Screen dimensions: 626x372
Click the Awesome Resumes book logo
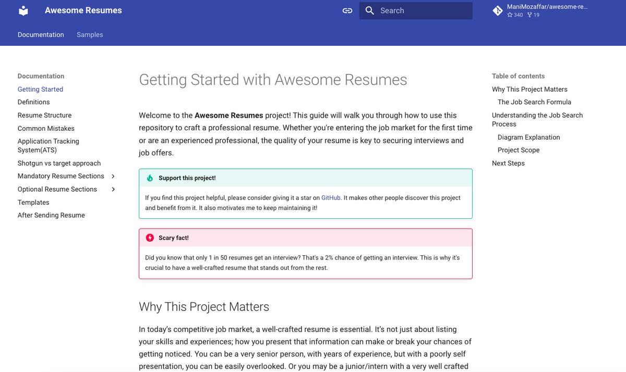23,10
